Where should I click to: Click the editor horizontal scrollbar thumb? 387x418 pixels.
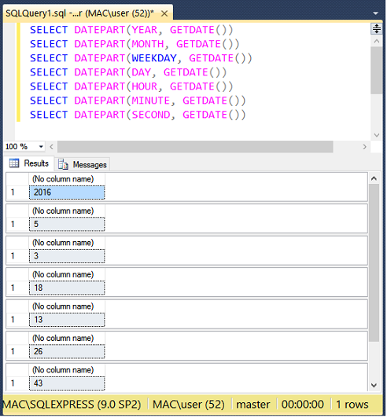[x=196, y=147]
